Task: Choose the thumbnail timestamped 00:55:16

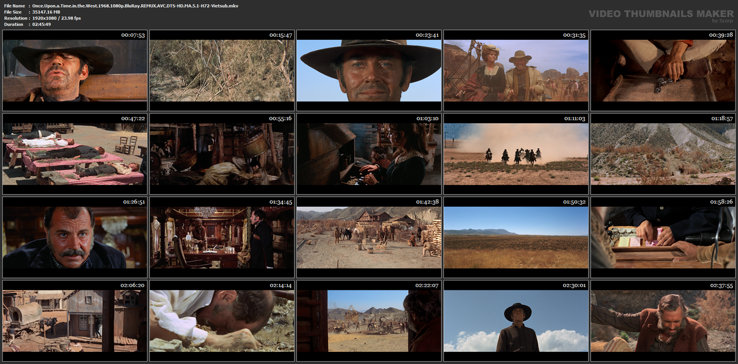Action: (222, 154)
